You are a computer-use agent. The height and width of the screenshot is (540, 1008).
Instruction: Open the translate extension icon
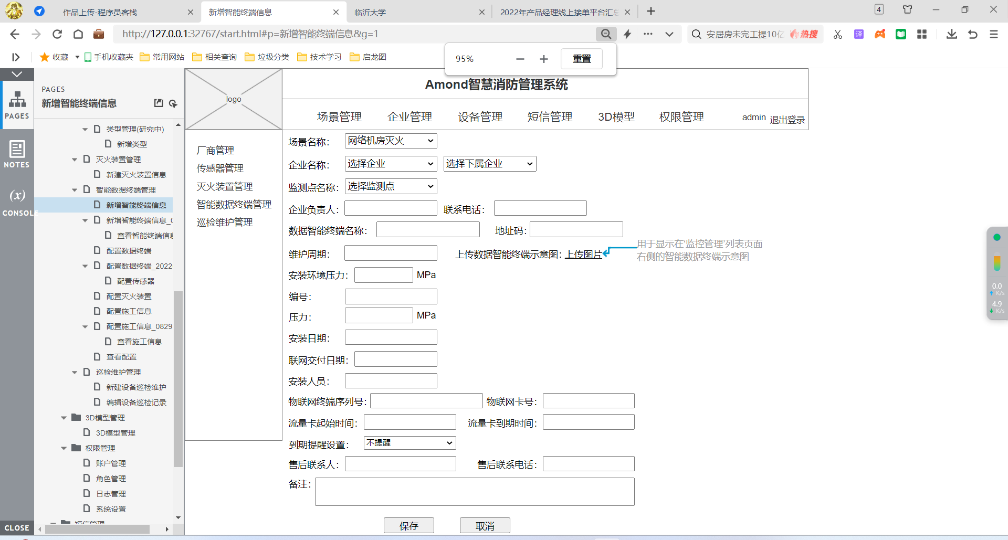859,34
